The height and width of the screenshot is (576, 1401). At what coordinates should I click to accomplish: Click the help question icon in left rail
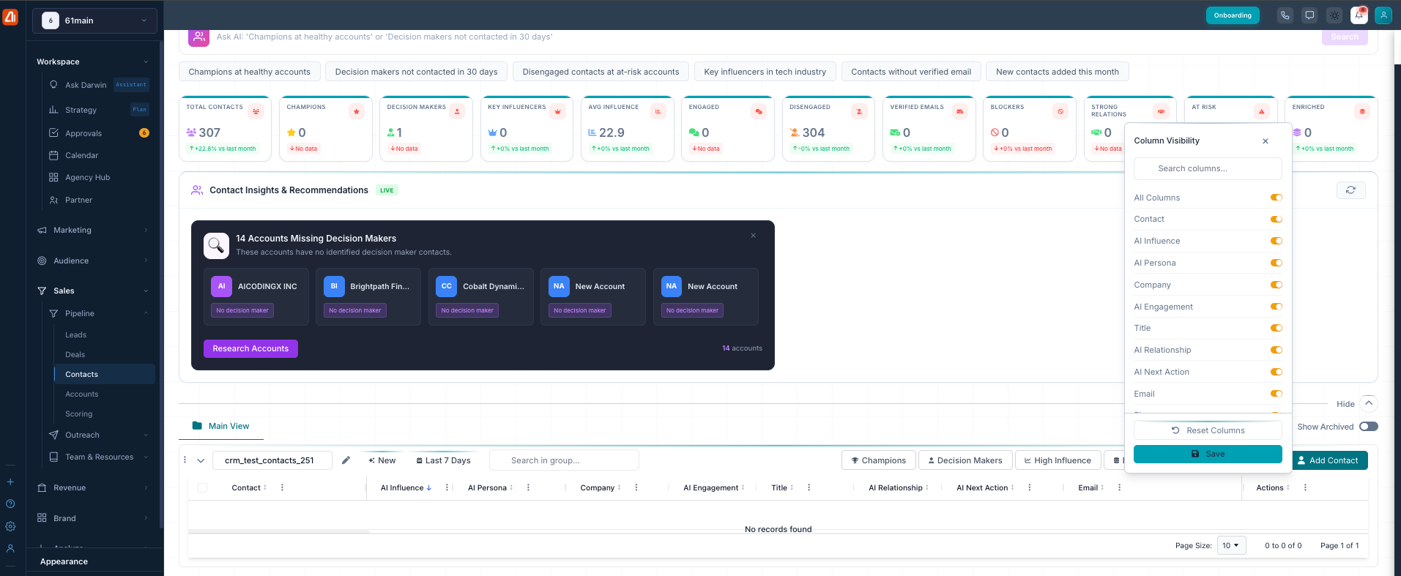coord(10,504)
